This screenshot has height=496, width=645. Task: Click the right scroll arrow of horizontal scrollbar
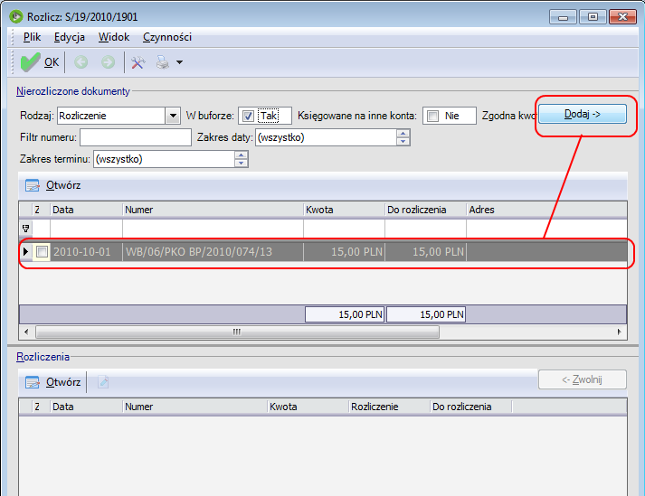619,332
